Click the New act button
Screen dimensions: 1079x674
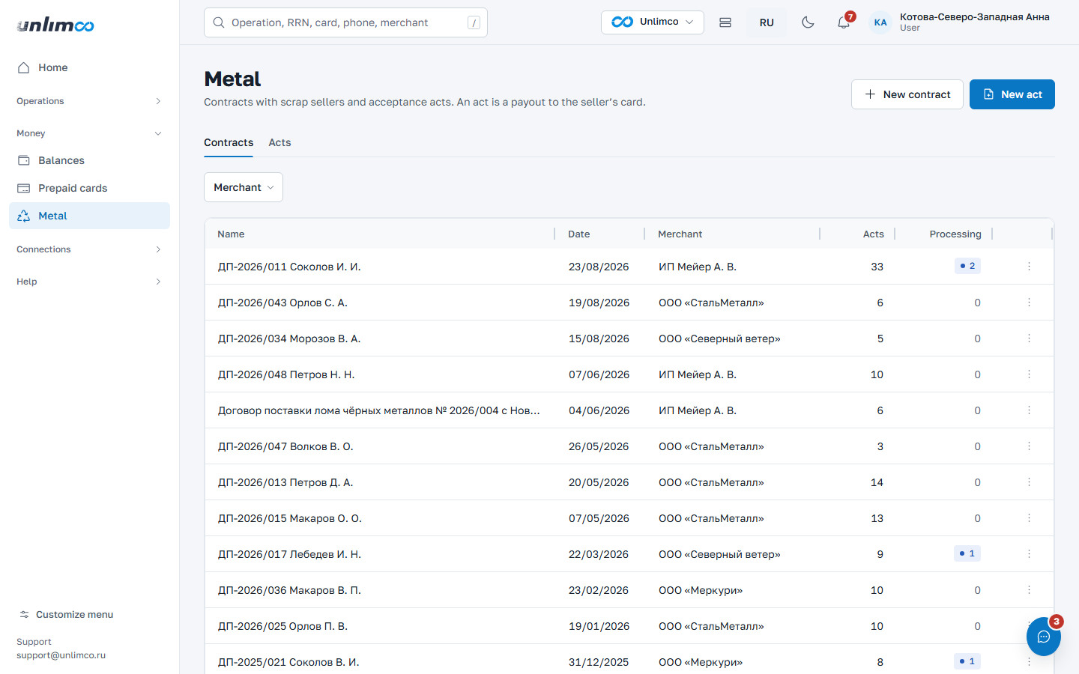click(1012, 94)
